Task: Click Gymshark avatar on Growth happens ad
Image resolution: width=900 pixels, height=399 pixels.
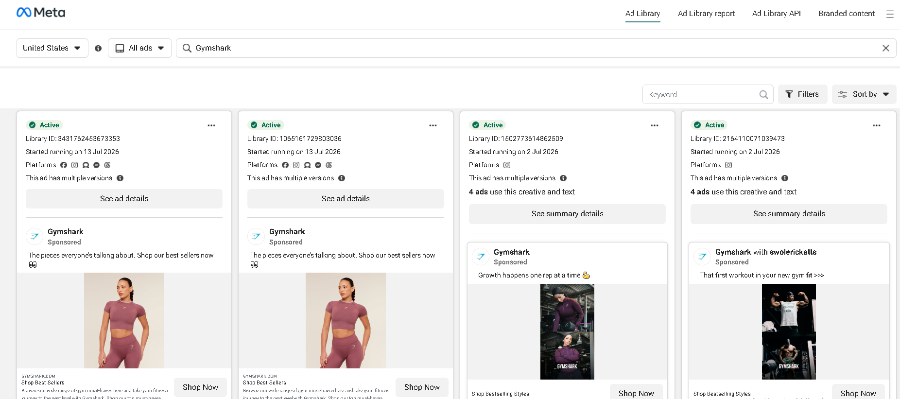Action: tap(481, 257)
